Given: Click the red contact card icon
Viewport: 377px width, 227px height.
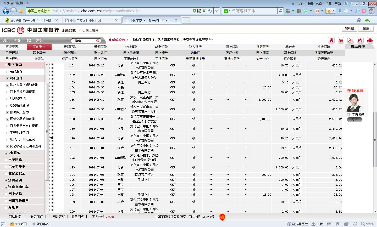Looking at the screenshot, I should (351, 40).
